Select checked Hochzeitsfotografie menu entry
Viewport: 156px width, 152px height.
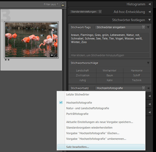(101, 103)
